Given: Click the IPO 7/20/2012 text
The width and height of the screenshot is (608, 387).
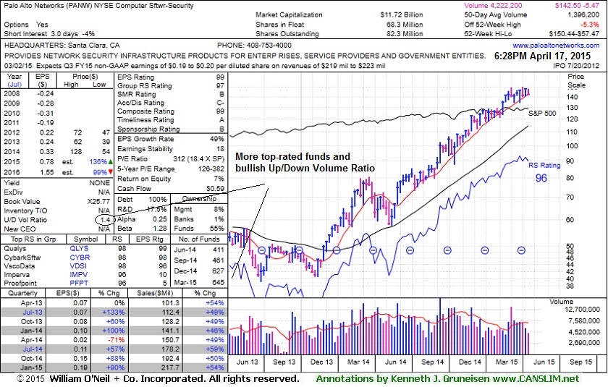Looking at the screenshot, I should coord(576,66).
